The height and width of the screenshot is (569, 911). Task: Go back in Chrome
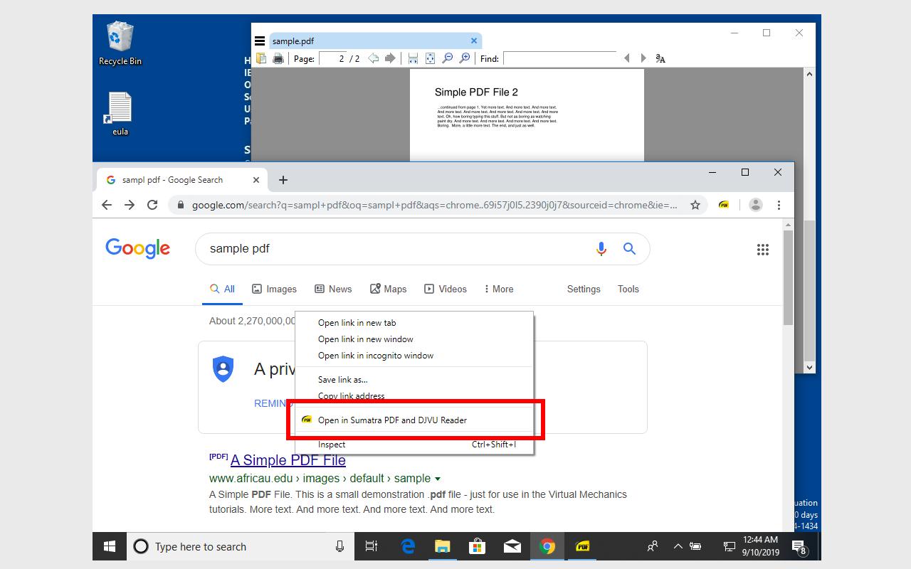pyautogui.click(x=107, y=205)
